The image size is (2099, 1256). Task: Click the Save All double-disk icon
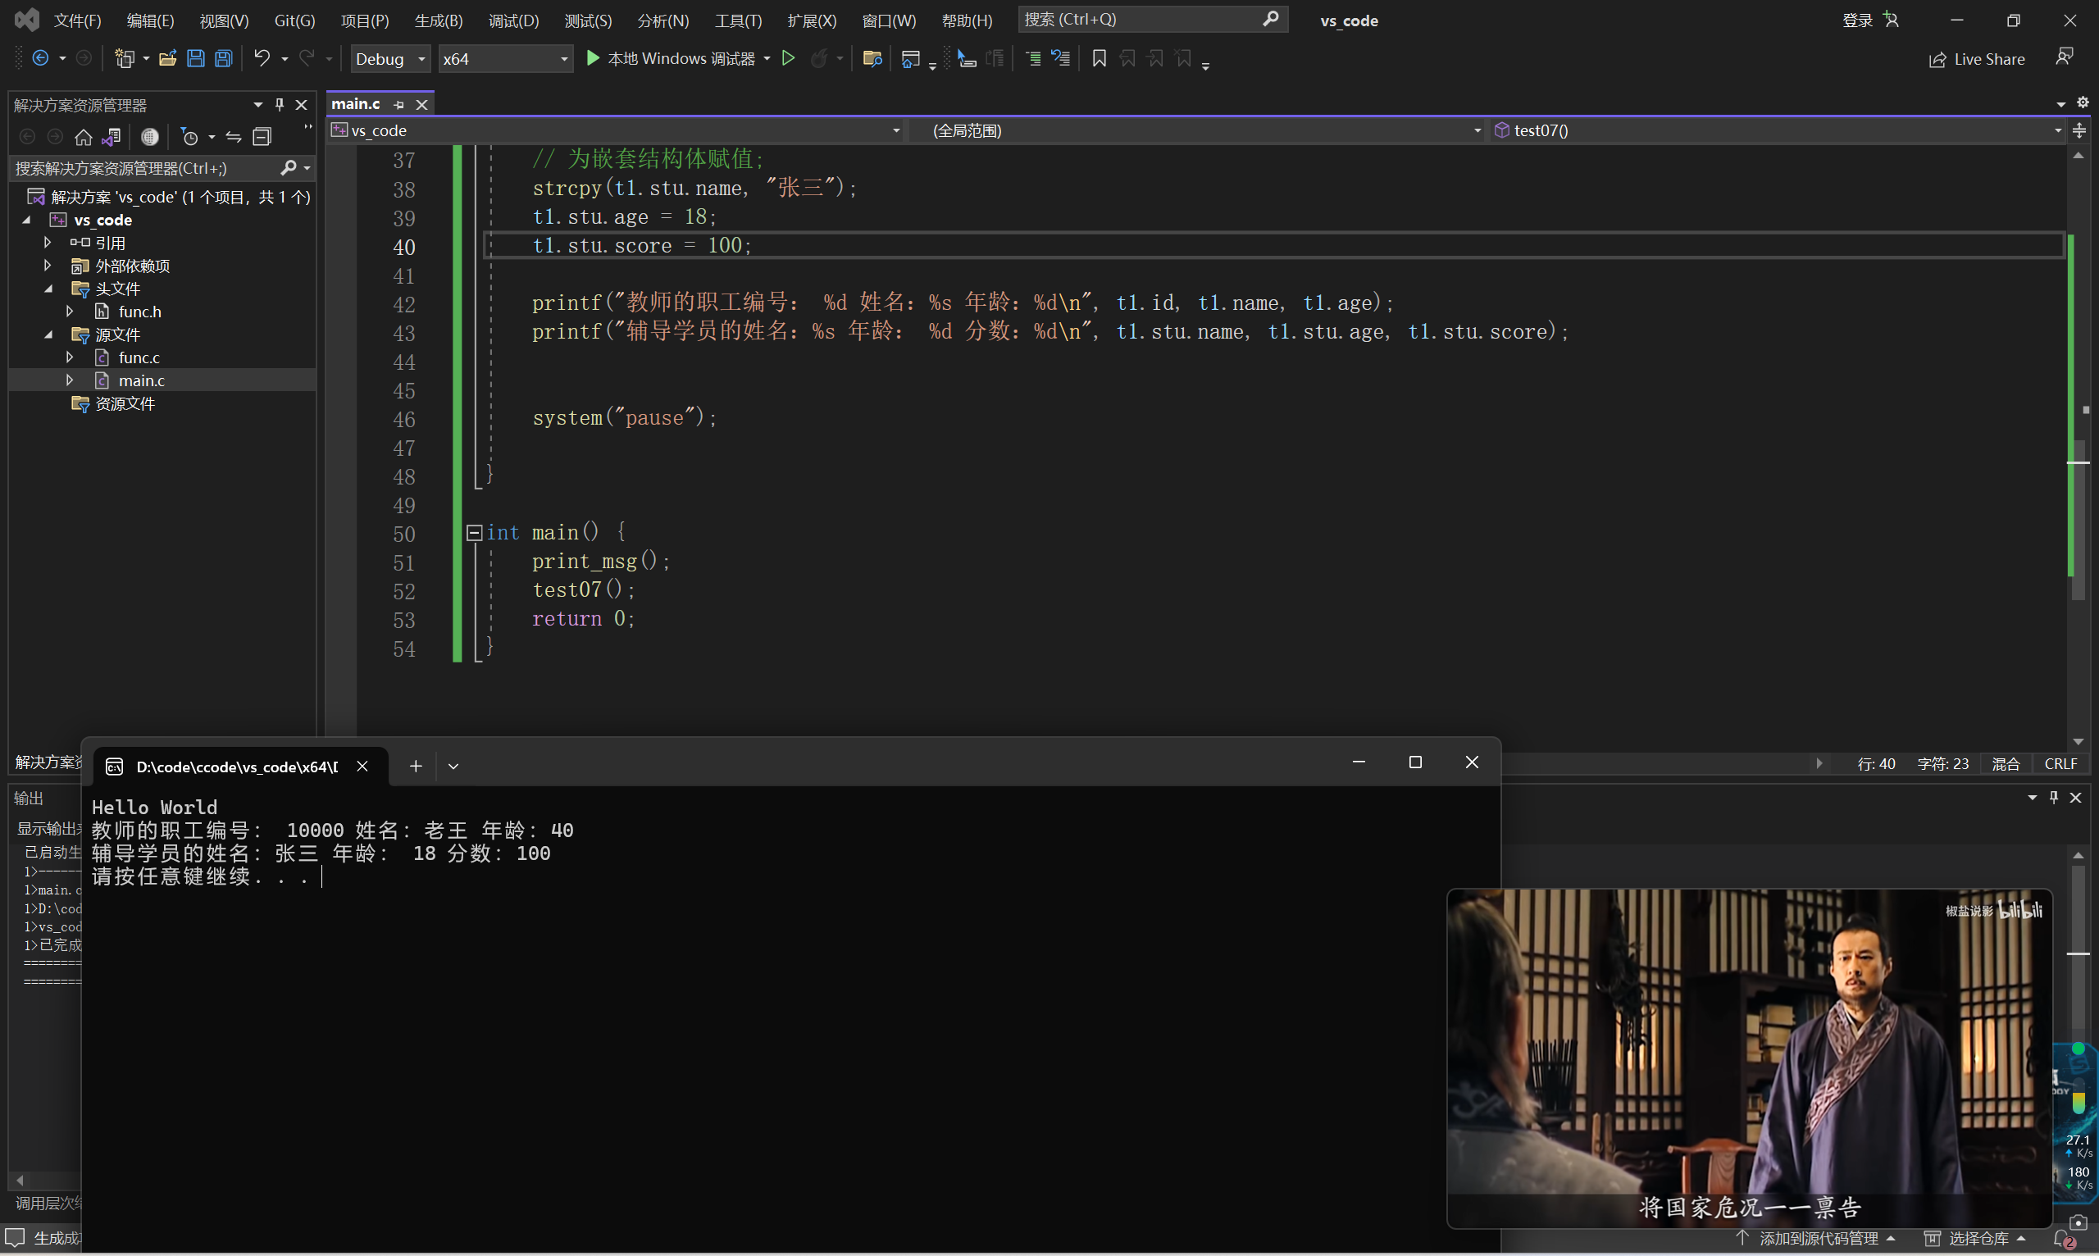(x=224, y=58)
